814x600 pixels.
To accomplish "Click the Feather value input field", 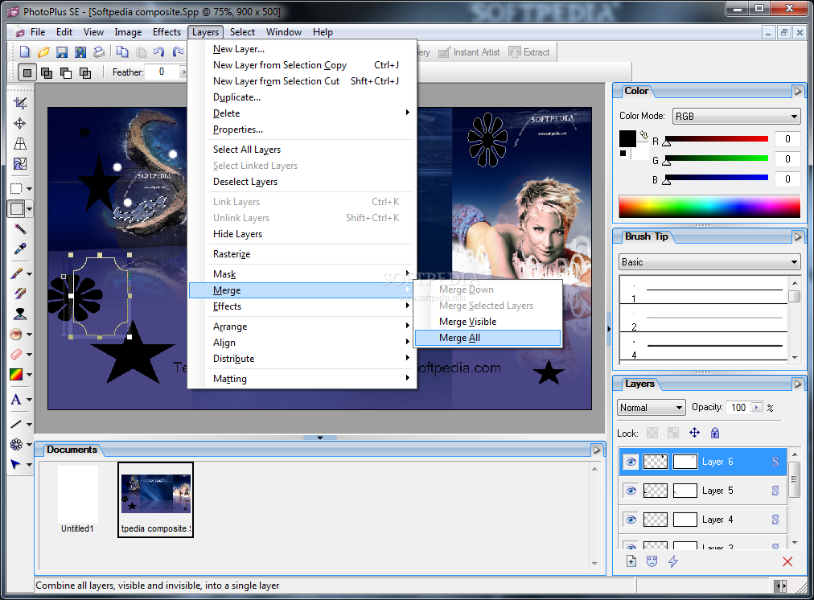I will tap(162, 72).
